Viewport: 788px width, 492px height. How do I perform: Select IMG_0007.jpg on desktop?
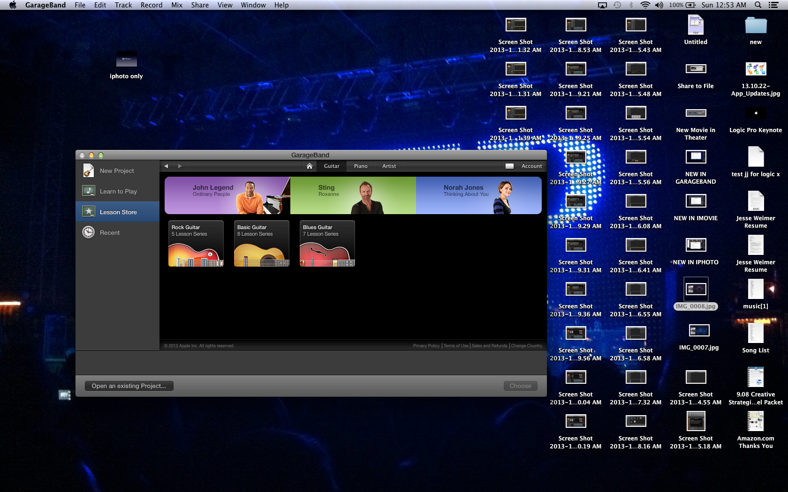click(699, 336)
